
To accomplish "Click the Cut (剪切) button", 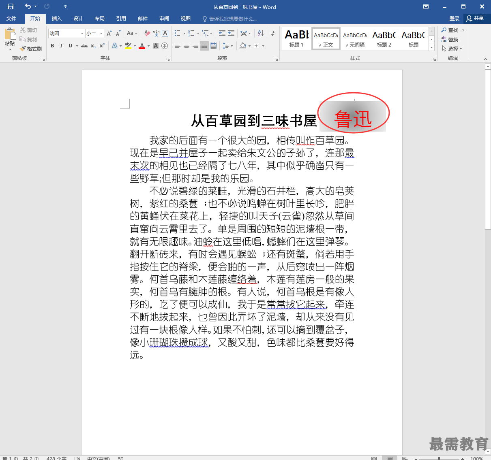I will pyautogui.click(x=29, y=30).
